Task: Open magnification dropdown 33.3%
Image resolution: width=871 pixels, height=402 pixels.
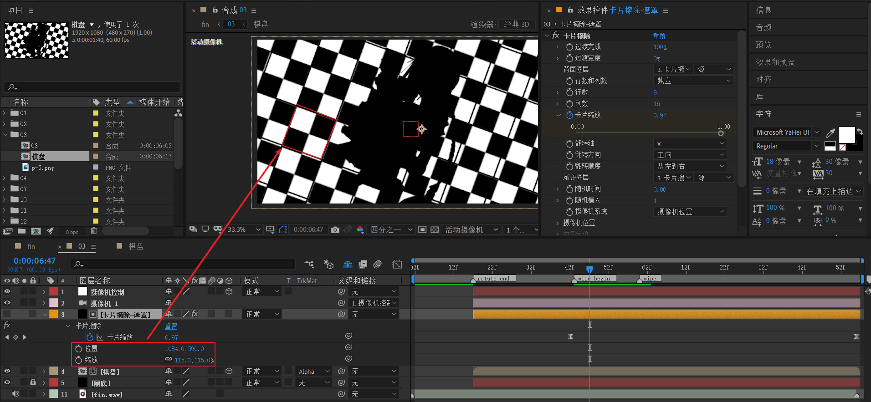Action: (x=244, y=229)
